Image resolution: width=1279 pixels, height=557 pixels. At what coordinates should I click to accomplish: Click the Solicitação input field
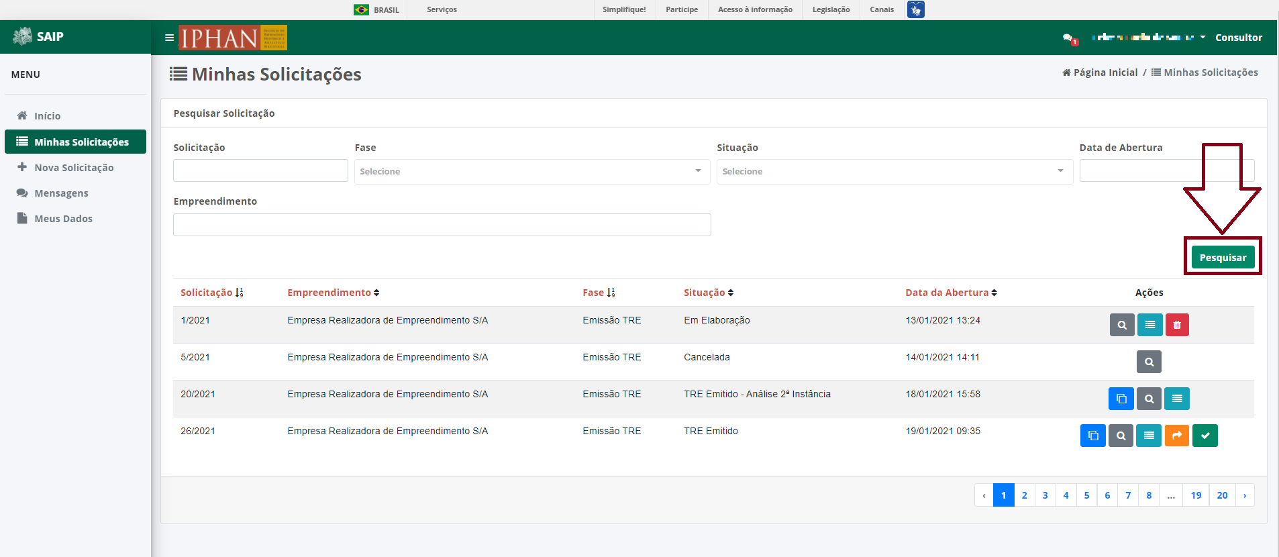(260, 170)
